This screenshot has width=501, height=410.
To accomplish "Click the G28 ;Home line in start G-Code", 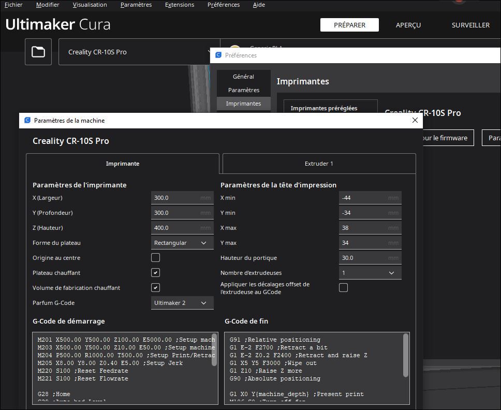I will coord(54,394).
